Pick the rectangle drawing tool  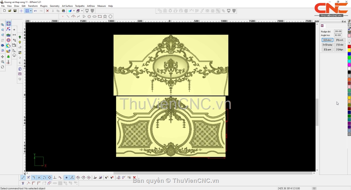click(x=100, y=17)
